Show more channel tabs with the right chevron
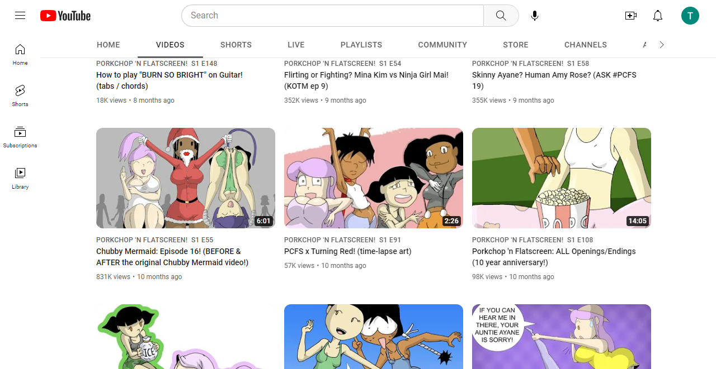Screen dimensions: 716x369 point(662,45)
